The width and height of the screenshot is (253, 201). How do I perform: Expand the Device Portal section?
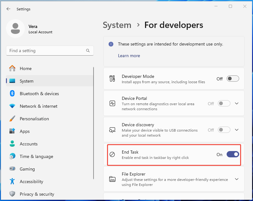click(x=237, y=104)
